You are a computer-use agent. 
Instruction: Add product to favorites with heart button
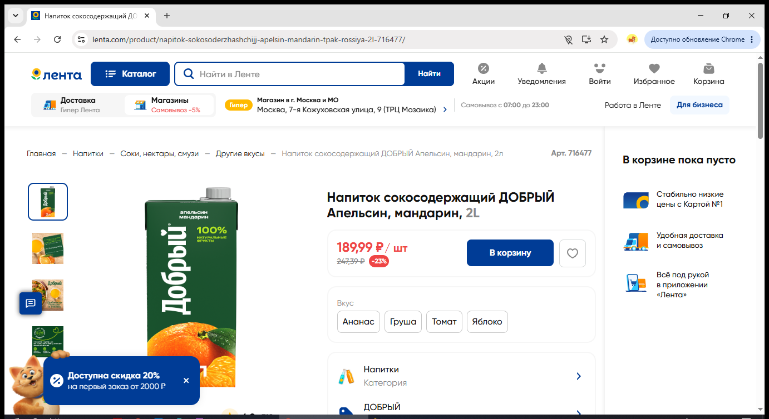[573, 253]
